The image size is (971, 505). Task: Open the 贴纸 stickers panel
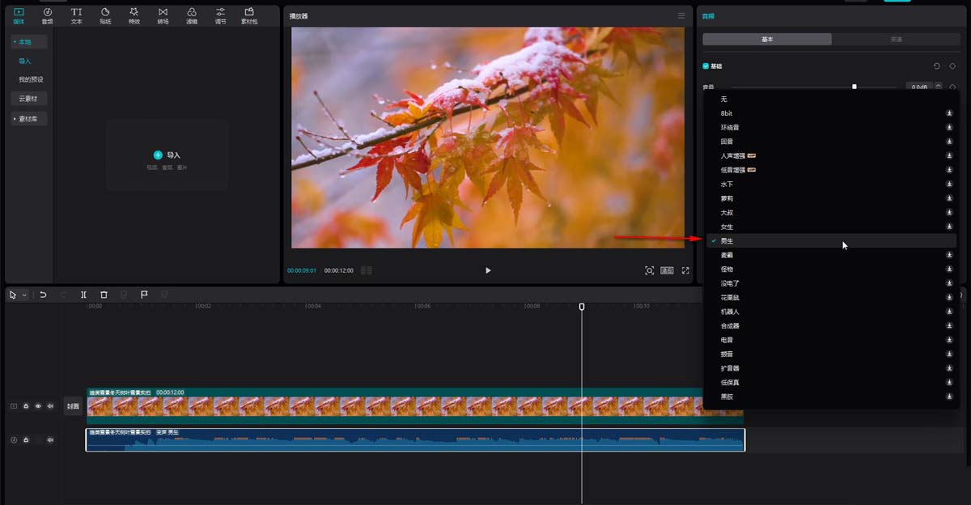pyautogui.click(x=105, y=15)
